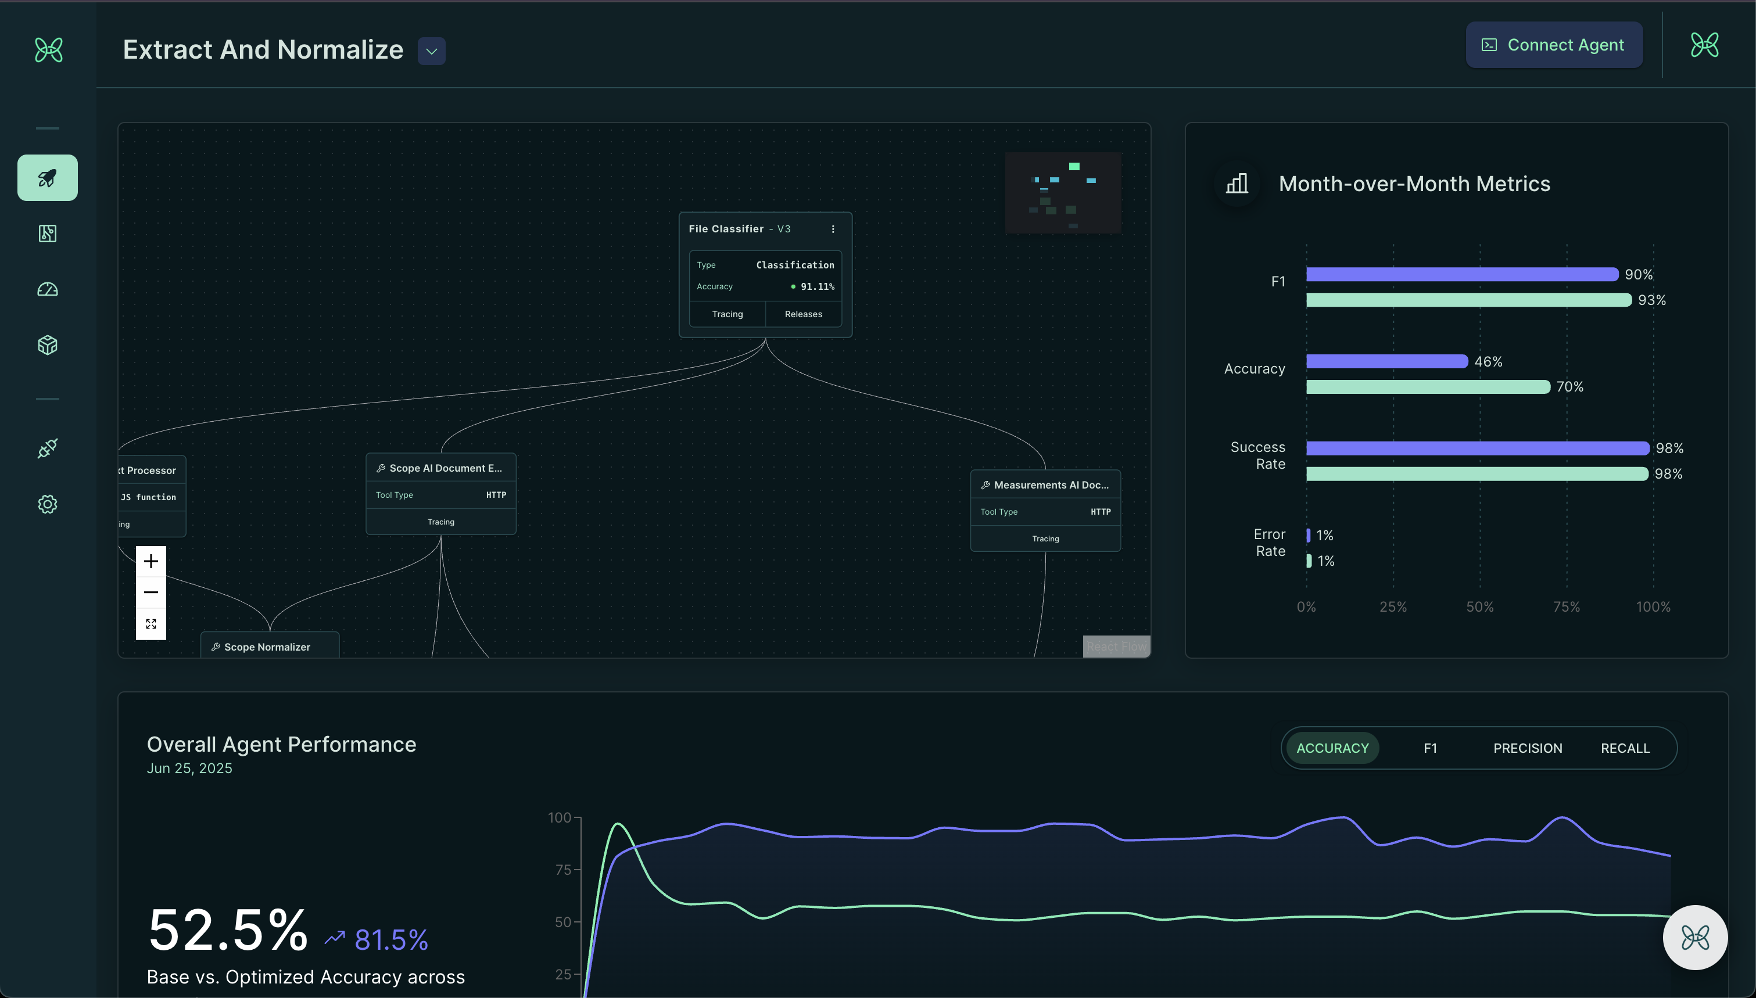Open the speedometer dashboard sidebar icon

coord(47,289)
